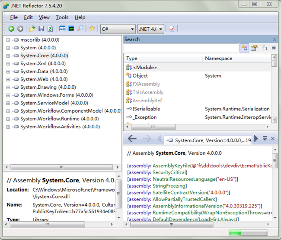Image resolution: width=281 pixels, height=240 pixels.
Task: Expand the System.Windows.Forms node
Action: [x=8, y=95]
